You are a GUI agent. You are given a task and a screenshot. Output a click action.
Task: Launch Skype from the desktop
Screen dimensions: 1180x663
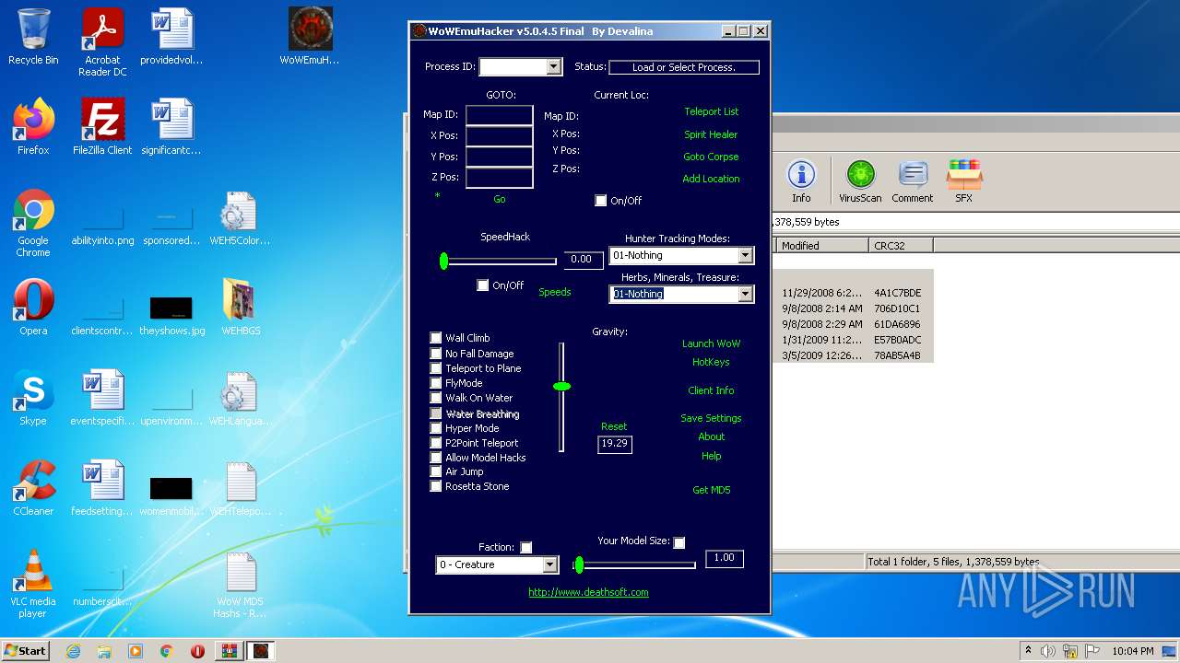[33, 398]
